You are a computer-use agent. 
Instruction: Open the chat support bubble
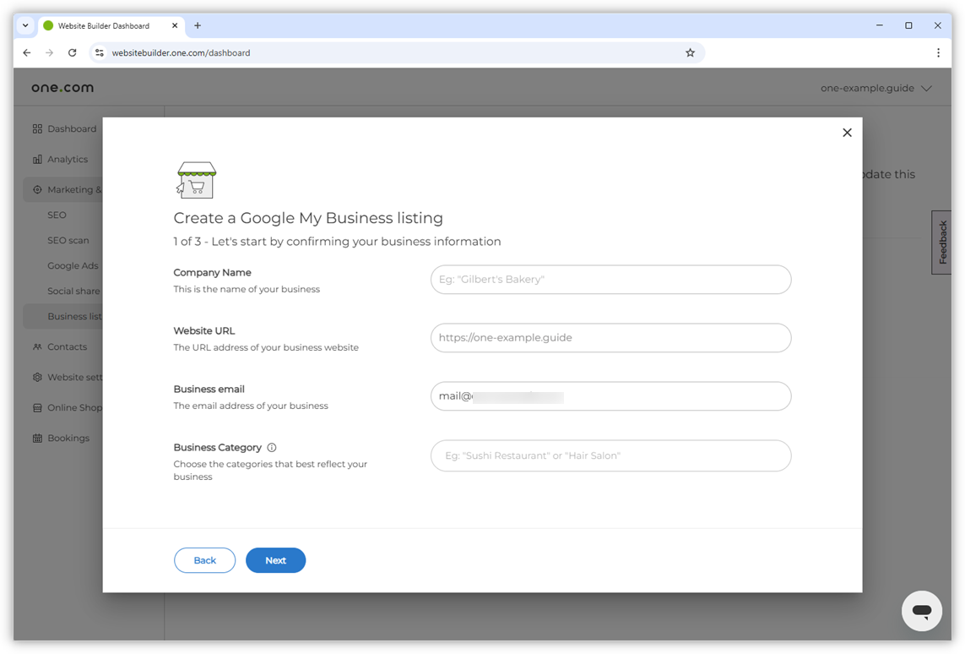tap(921, 610)
